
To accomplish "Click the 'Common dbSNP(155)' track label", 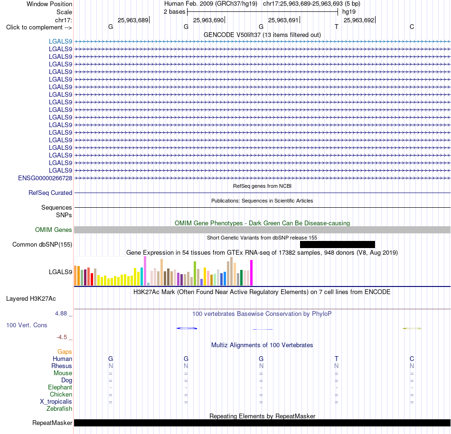I will [x=42, y=245].
